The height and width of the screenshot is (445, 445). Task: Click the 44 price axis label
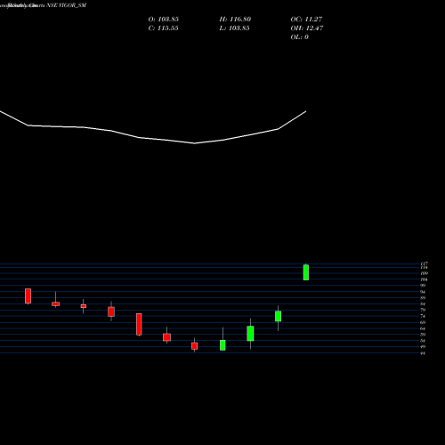tap(423, 353)
